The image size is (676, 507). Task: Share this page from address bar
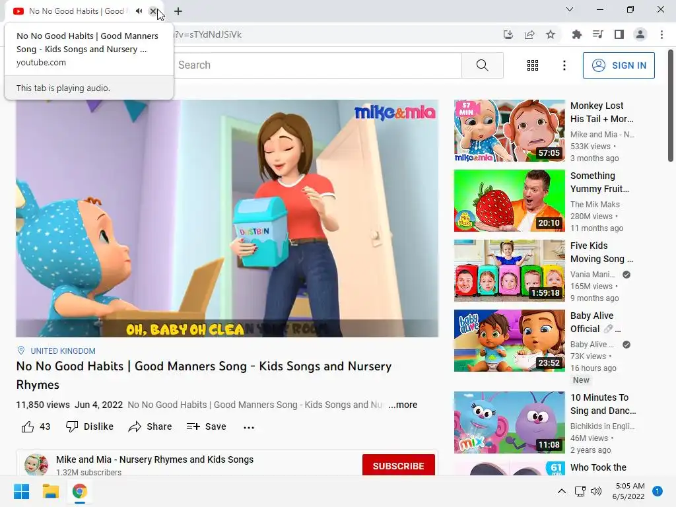coord(529,34)
